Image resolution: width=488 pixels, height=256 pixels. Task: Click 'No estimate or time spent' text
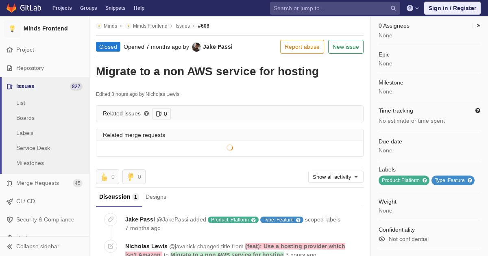pos(412,121)
